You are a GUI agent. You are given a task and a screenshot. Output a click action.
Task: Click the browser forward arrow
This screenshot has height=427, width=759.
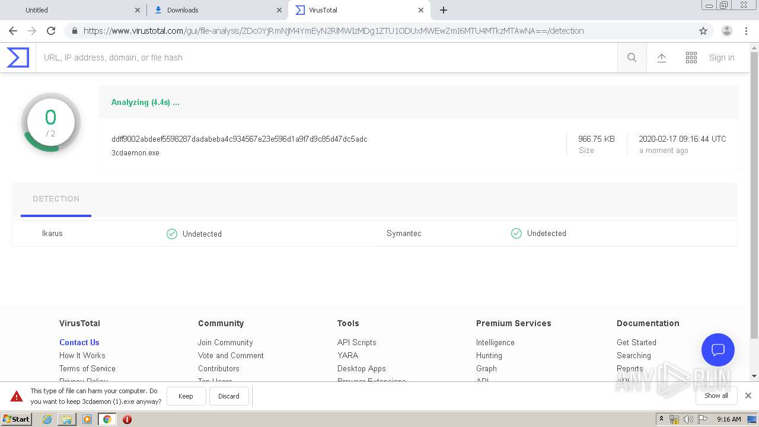coord(32,31)
